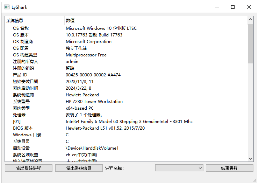Minimize the LyShark window
The height and width of the screenshot is (185, 259).
(217, 7)
